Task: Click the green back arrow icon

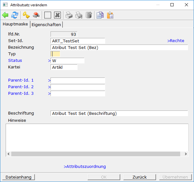Action: point(5,15)
